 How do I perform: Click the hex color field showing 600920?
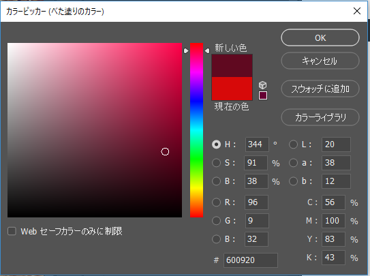(x=251, y=260)
